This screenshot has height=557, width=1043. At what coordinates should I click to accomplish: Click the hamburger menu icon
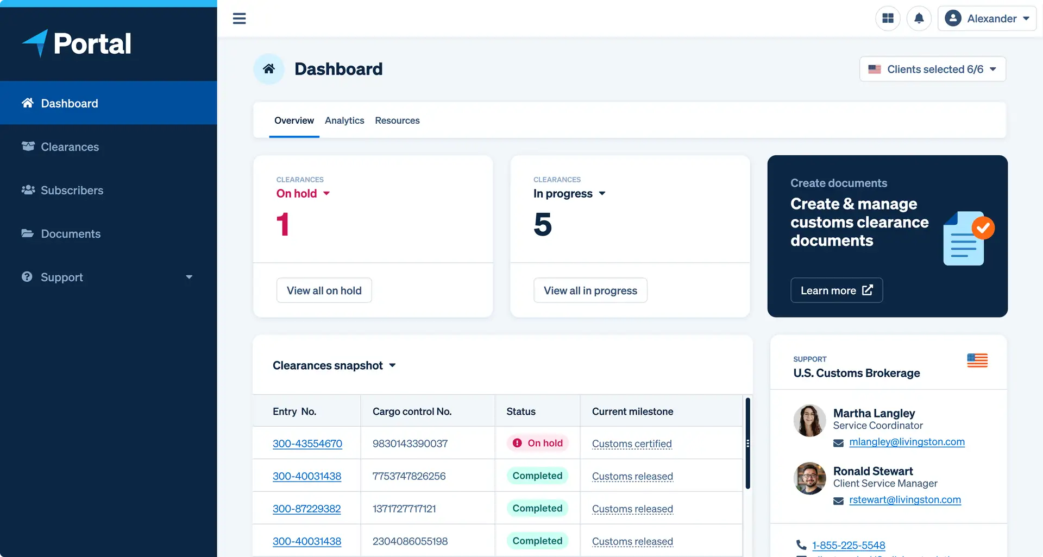click(x=239, y=18)
